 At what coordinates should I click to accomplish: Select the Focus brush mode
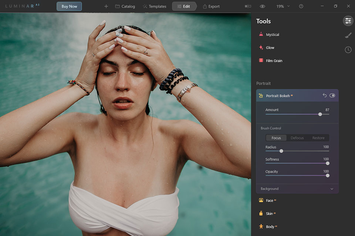point(276,138)
